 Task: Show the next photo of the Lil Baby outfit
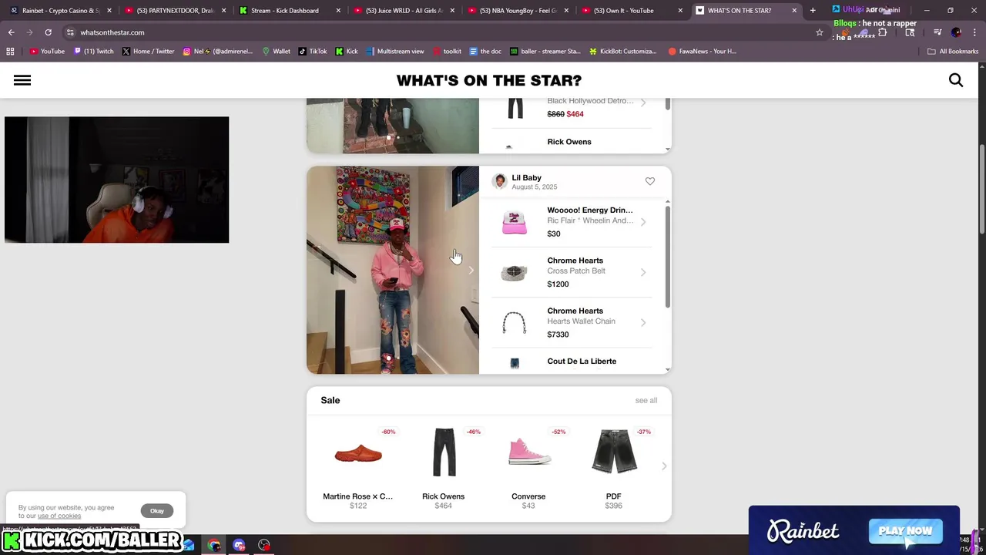coord(471,270)
